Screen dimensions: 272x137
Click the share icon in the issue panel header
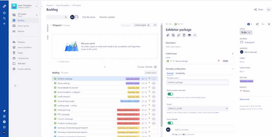pos(257,24)
